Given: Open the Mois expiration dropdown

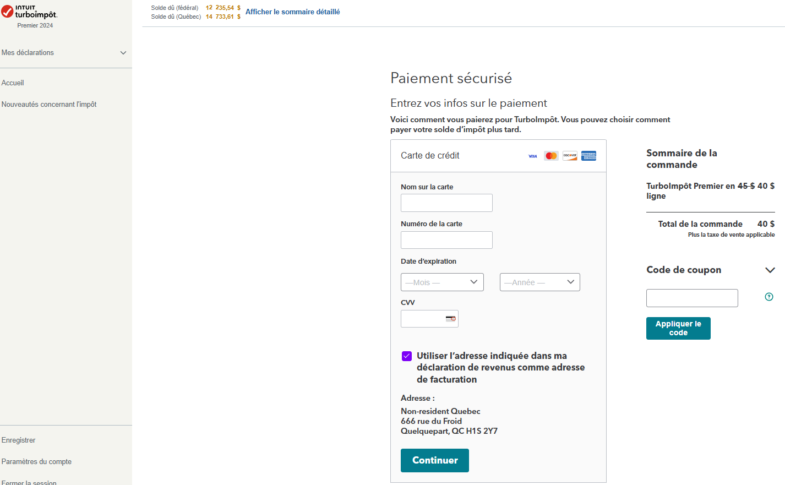Looking at the screenshot, I should [x=442, y=282].
